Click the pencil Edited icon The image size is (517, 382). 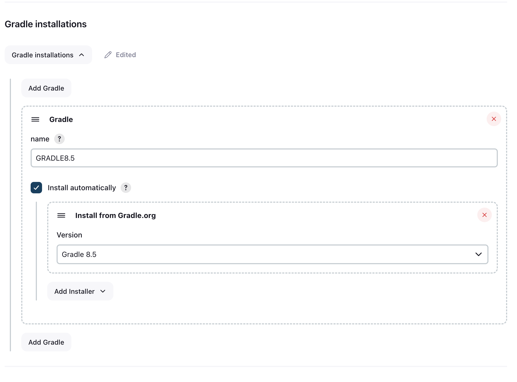108,55
